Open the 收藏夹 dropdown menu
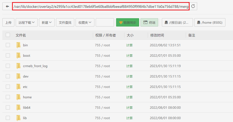Viewport: 233px width, 122px height. (85, 22)
